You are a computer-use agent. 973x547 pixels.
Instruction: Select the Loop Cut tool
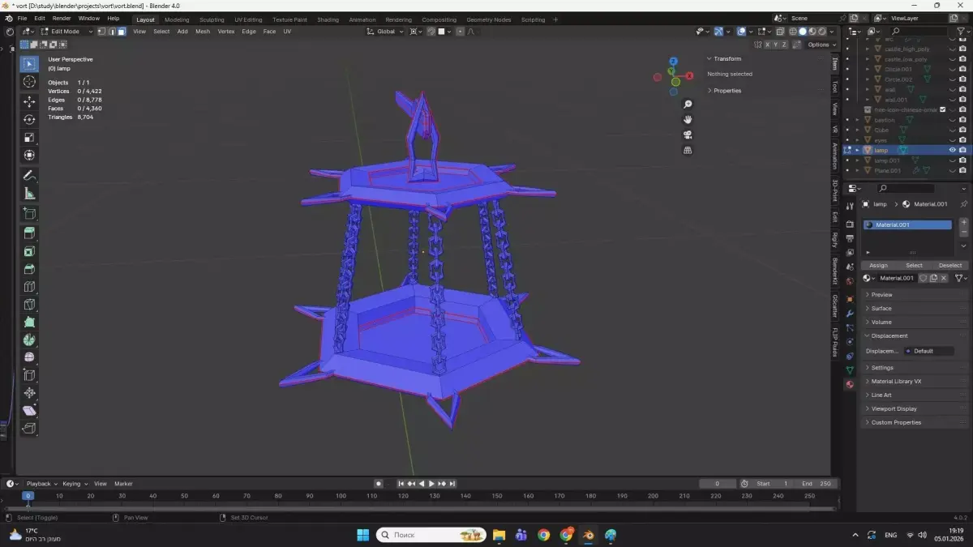coord(29,287)
